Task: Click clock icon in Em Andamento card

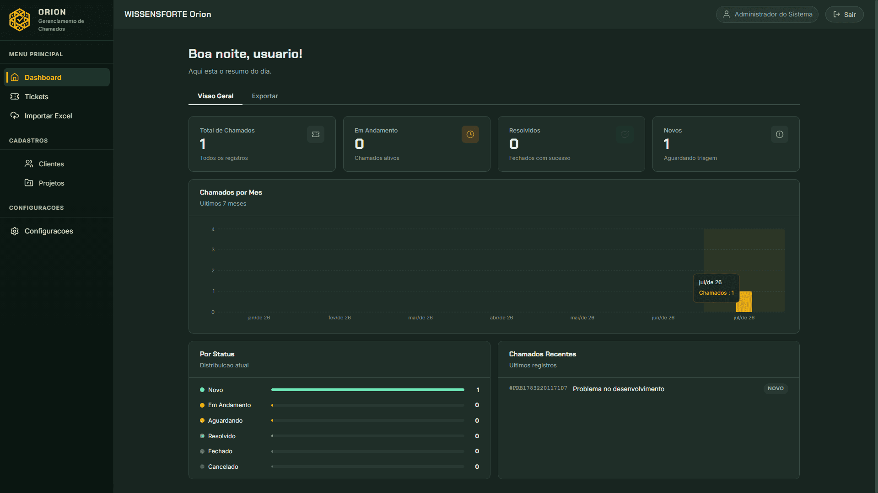Action: pyautogui.click(x=470, y=134)
